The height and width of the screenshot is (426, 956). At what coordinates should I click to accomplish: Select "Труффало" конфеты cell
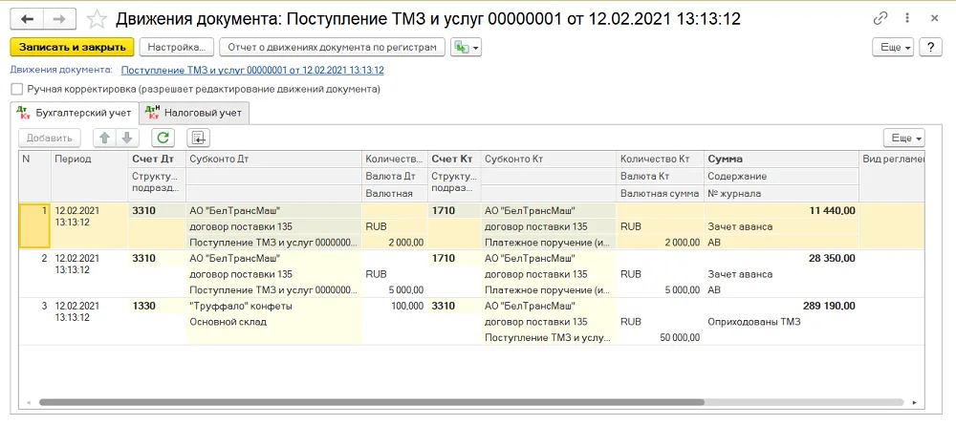pyautogui.click(x=273, y=306)
